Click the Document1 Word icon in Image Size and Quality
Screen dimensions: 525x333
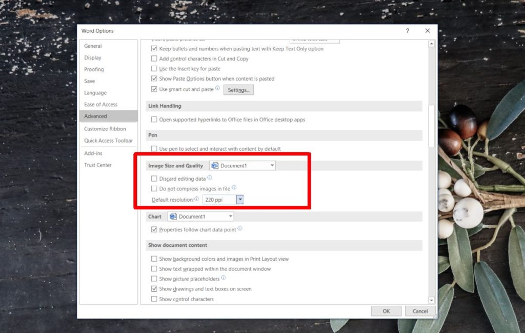pyautogui.click(x=216, y=165)
